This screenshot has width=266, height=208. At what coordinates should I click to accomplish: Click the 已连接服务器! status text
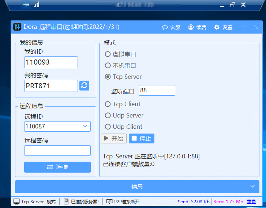(x=85, y=201)
